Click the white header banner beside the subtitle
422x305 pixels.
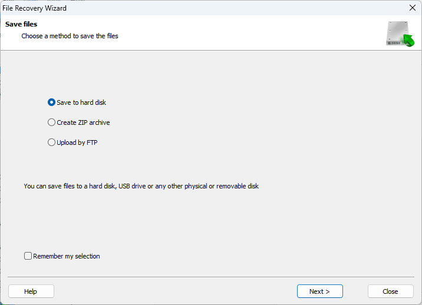(x=242, y=32)
